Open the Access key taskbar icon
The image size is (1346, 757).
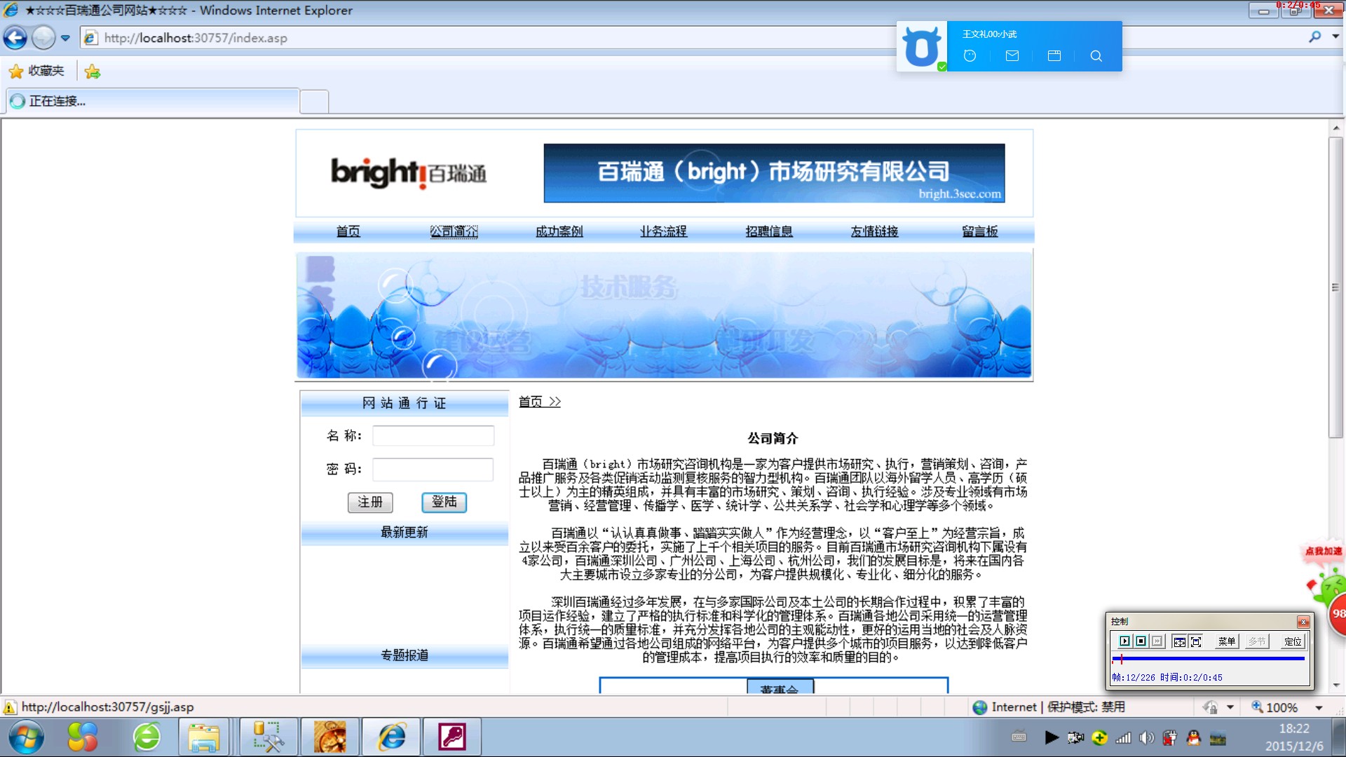click(x=452, y=737)
